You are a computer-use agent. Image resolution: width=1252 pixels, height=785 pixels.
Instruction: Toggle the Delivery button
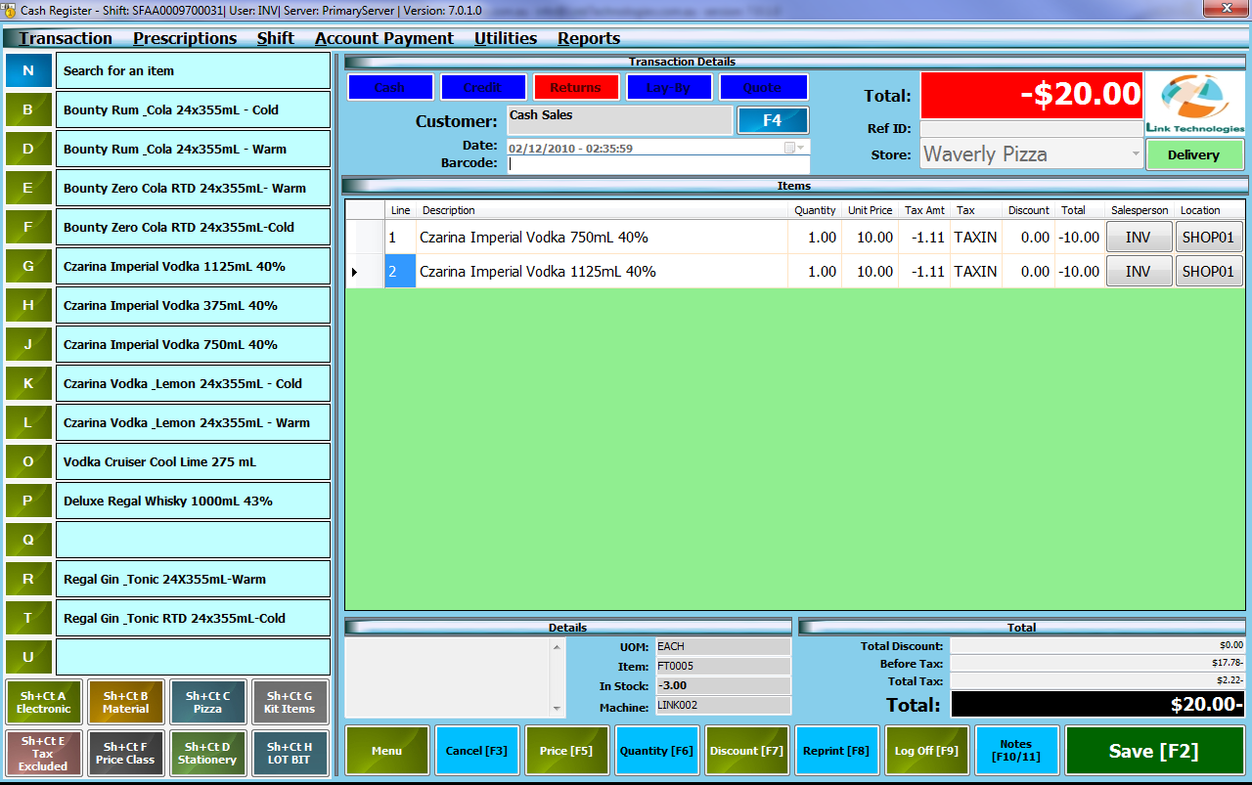click(x=1194, y=154)
